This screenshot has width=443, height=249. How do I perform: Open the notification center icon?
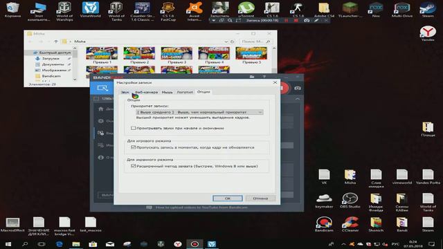[431, 244]
